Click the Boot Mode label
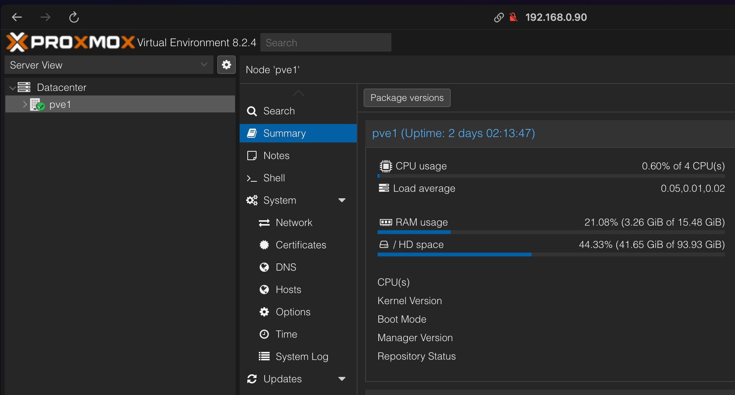 click(x=402, y=319)
